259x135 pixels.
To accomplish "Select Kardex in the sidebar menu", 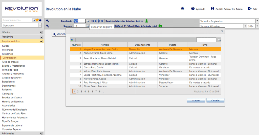I will point(6,46).
